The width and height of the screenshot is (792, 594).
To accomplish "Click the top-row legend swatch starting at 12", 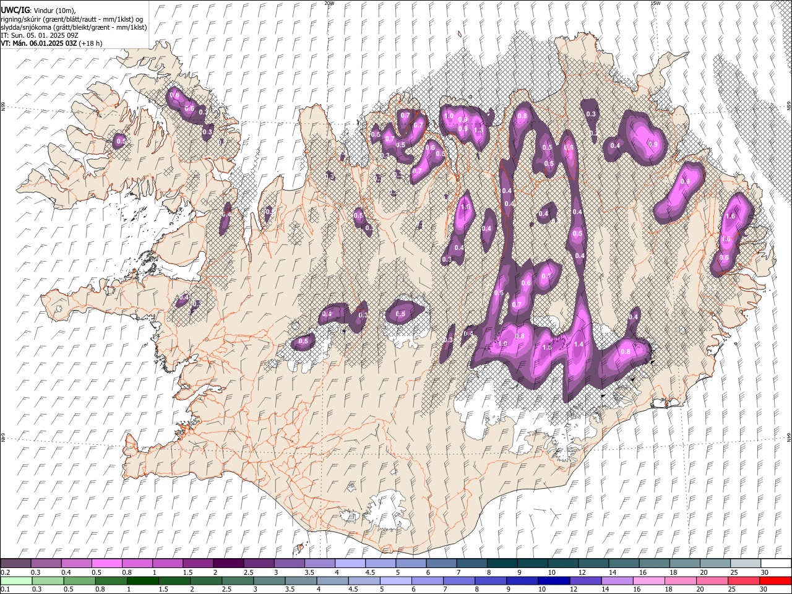I will pos(593,563).
